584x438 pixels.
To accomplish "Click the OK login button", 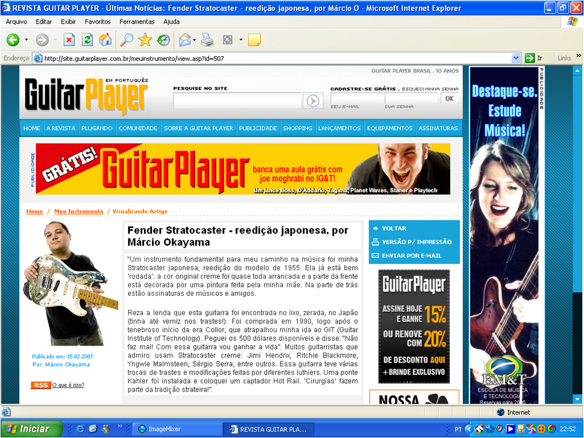I will pyautogui.click(x=450, y=98).
